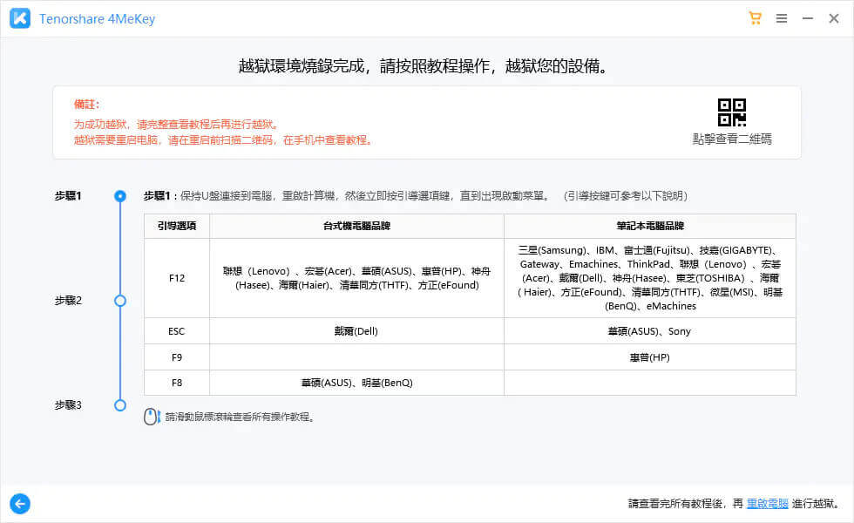The height and width of the screenshot is (523, 854).
Task: Click the F9 boot key cell
Action: 177,357
